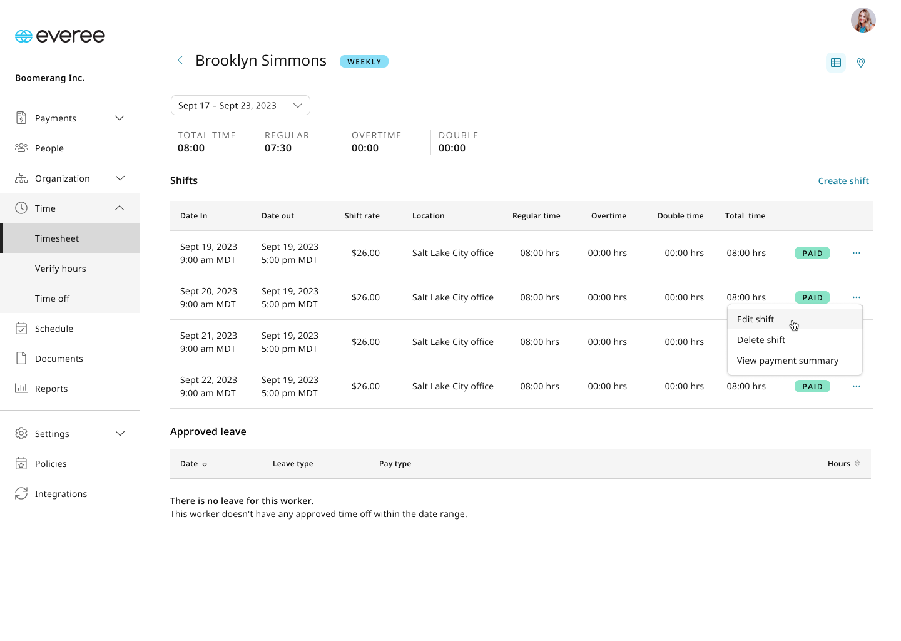The image size is (901, 641).
Task: Choose Delete shift in the popup menu
Action: [x=761, y=340]
